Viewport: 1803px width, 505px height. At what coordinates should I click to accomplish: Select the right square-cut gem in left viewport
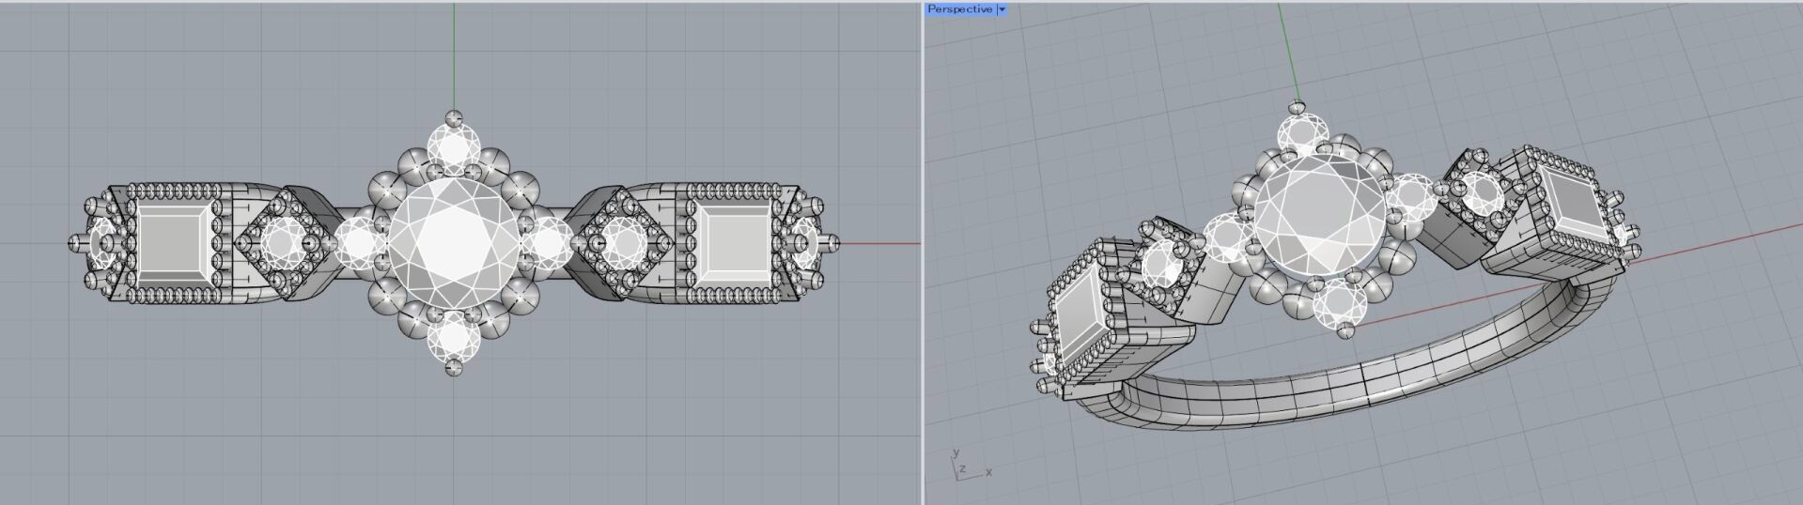[733, 244]
